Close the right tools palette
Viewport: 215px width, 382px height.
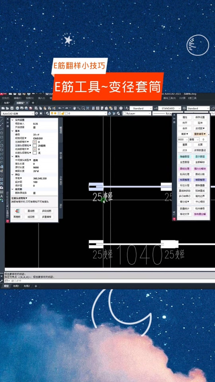(x=174, y=115)
